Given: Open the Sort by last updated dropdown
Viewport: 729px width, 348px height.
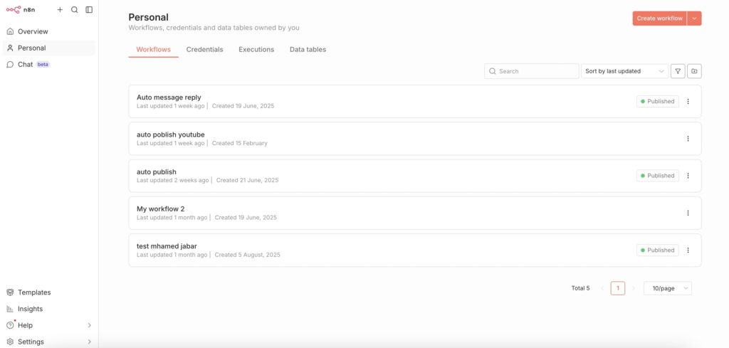Looking at the screenshot, I should tap(624, 71).
